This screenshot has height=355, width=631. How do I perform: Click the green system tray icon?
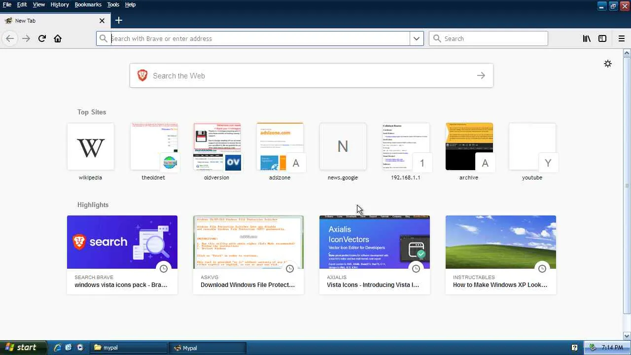click(593, 348)
